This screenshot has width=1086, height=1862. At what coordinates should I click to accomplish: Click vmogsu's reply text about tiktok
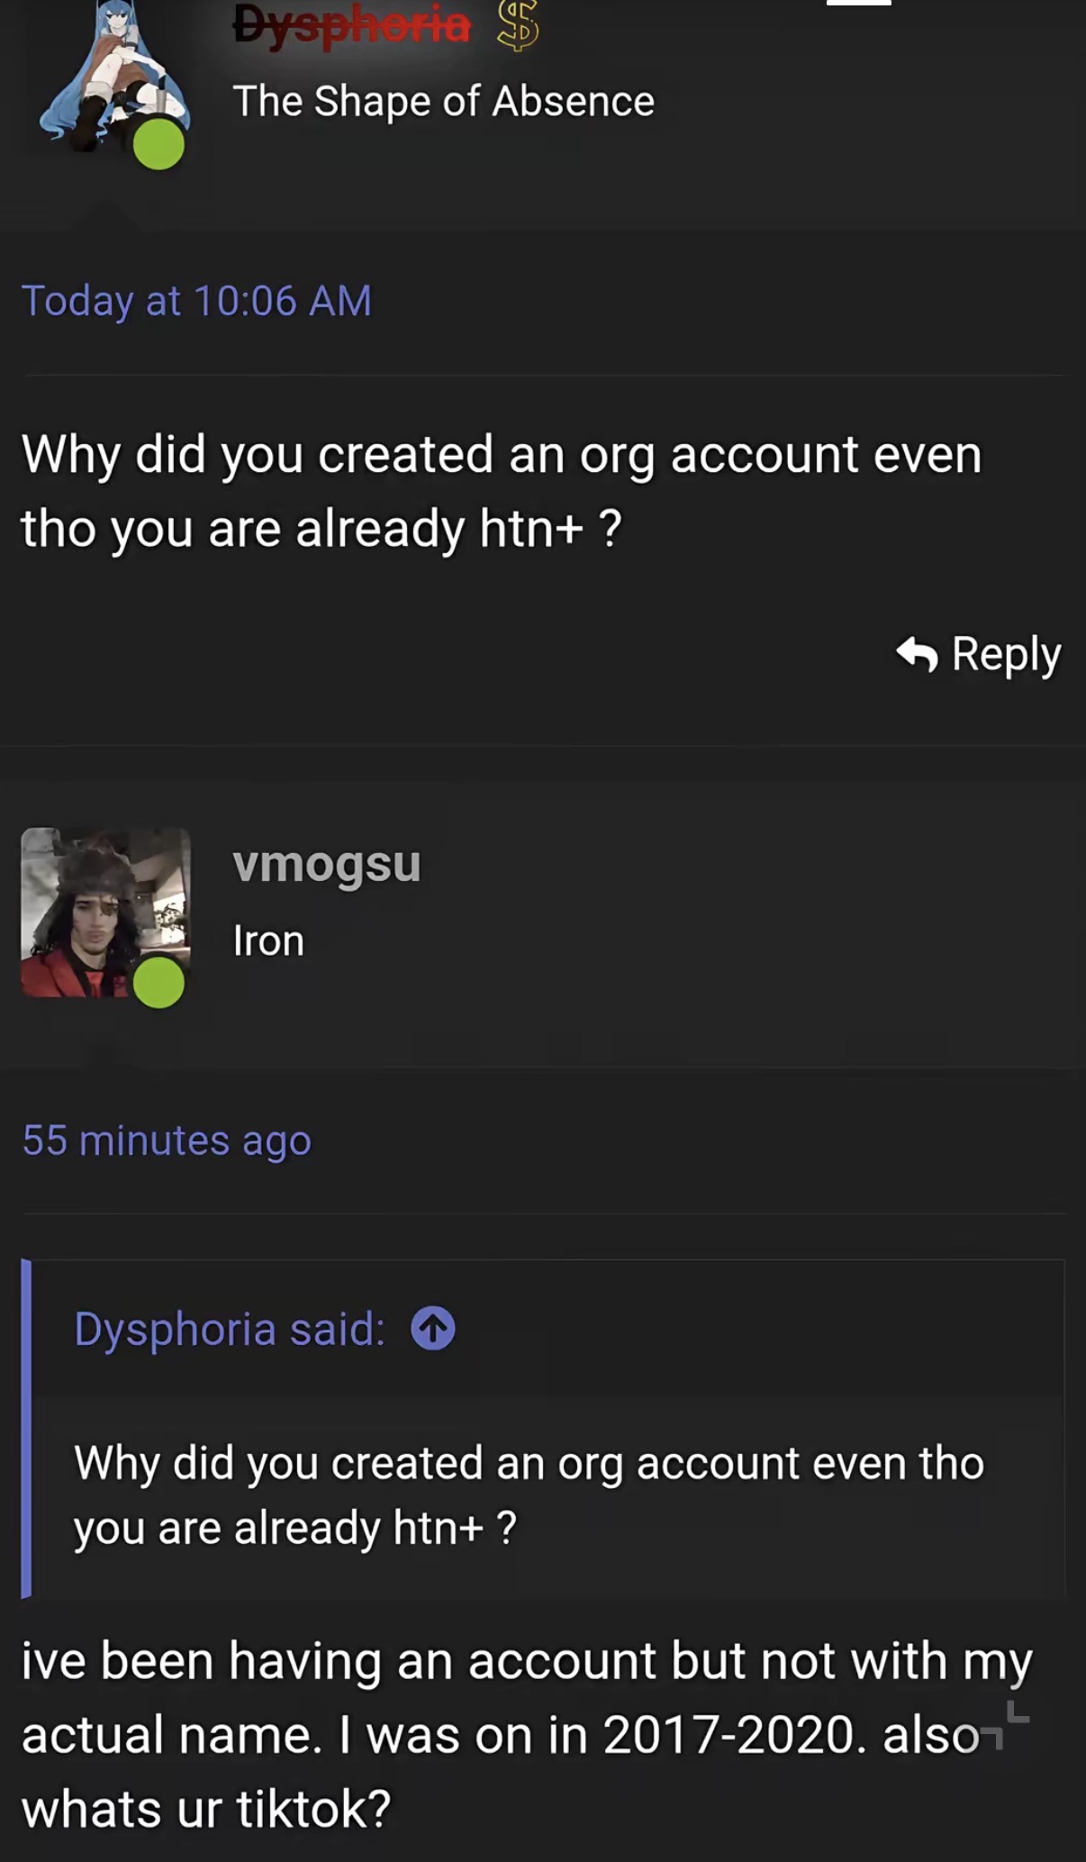pos(527,1734)
